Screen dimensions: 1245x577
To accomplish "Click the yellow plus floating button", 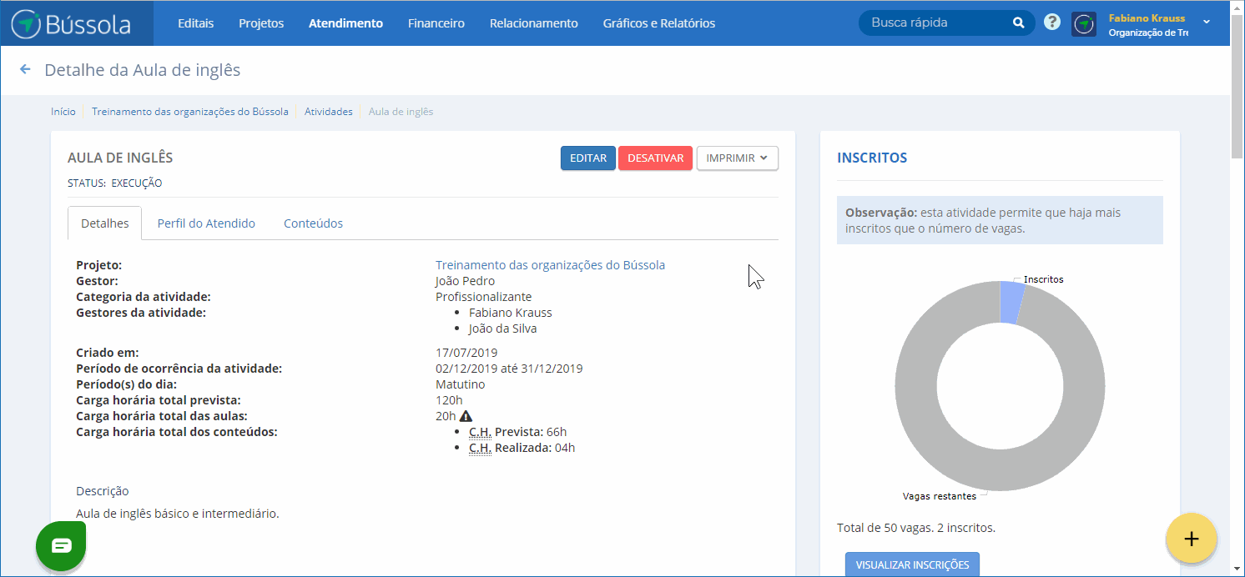I will (1191, 539).
